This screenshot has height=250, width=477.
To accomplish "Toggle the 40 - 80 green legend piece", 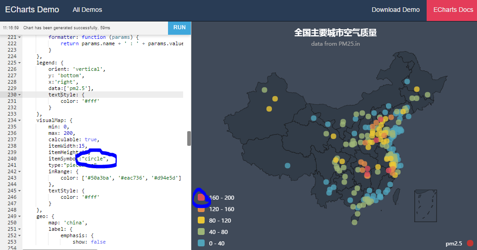I will tap(201, 232).
